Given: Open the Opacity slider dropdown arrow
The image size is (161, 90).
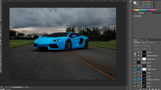Looking at the screenshot, I should 156,46.
